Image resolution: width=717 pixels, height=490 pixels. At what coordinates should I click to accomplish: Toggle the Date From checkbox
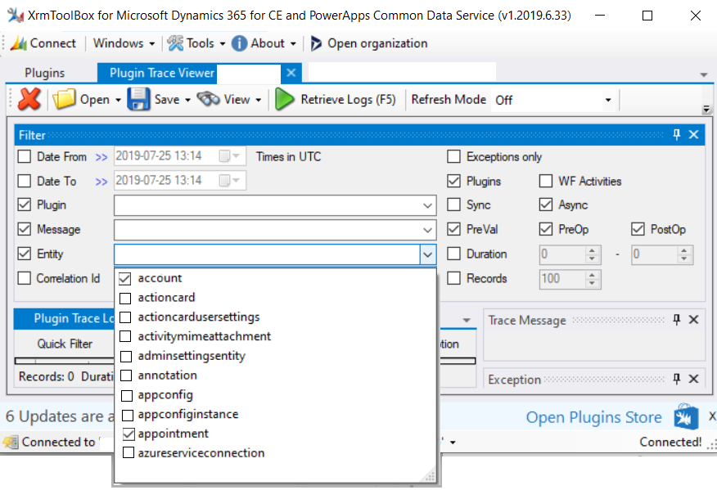[25, 156]
